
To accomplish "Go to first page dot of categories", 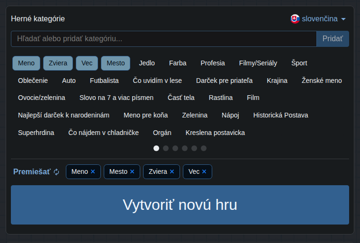I will [x=156, y=148].
